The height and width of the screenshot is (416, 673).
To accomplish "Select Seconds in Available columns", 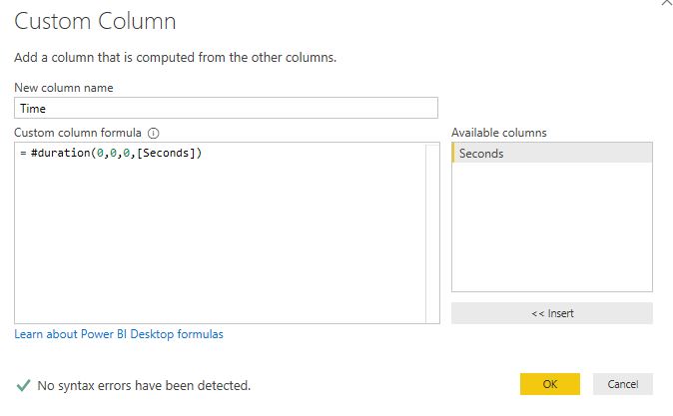I will click(x=551, y=154).
